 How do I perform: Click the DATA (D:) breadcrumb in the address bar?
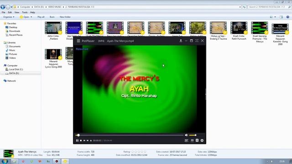point(39,7)
